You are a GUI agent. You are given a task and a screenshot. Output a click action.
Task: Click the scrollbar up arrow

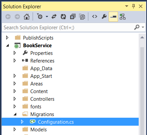[142, 37]
